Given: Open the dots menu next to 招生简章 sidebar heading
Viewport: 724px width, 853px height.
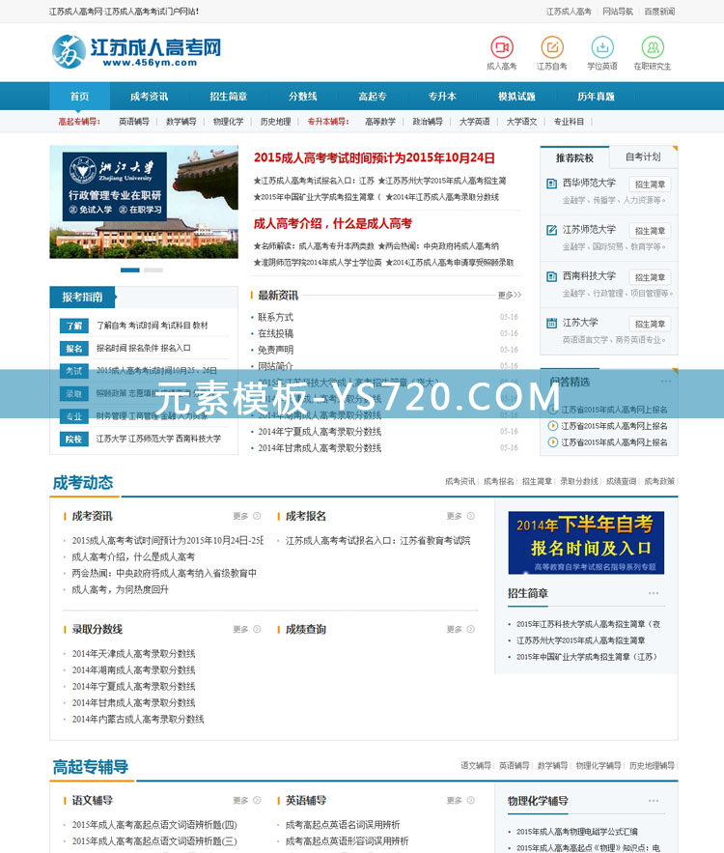Looking at the screenshot, I should [x=654, y=593].
